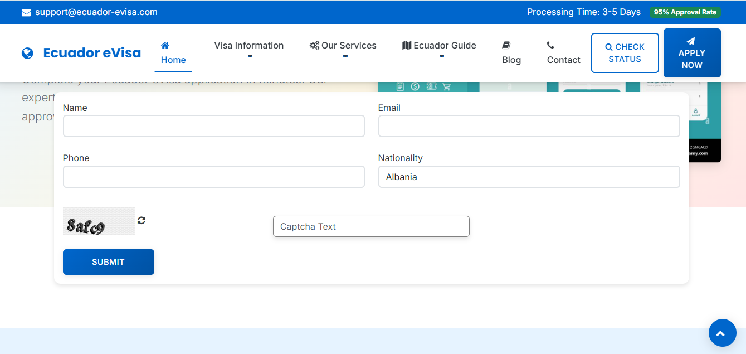This screenshot has height=354, width=746.
Task: Submit the inquiry form
Action: 108,262
